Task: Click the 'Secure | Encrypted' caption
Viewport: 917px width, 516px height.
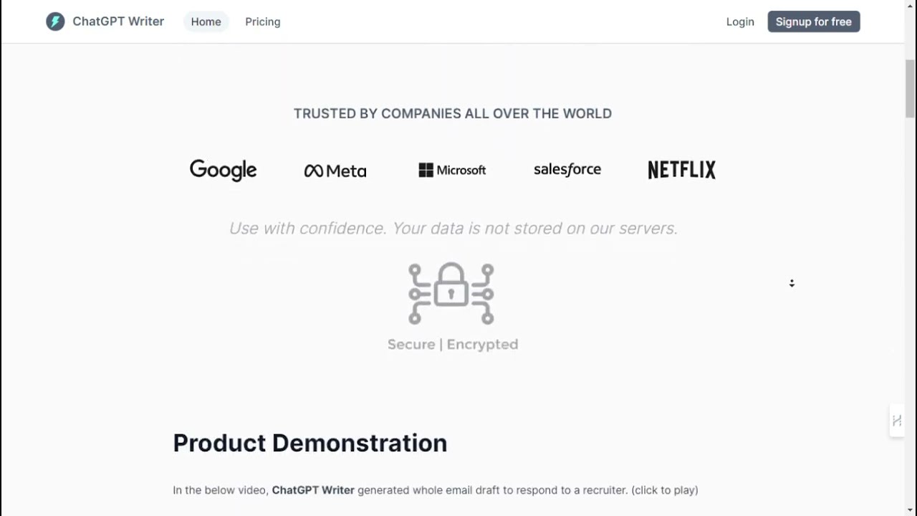Action: (x=453, y=344)
